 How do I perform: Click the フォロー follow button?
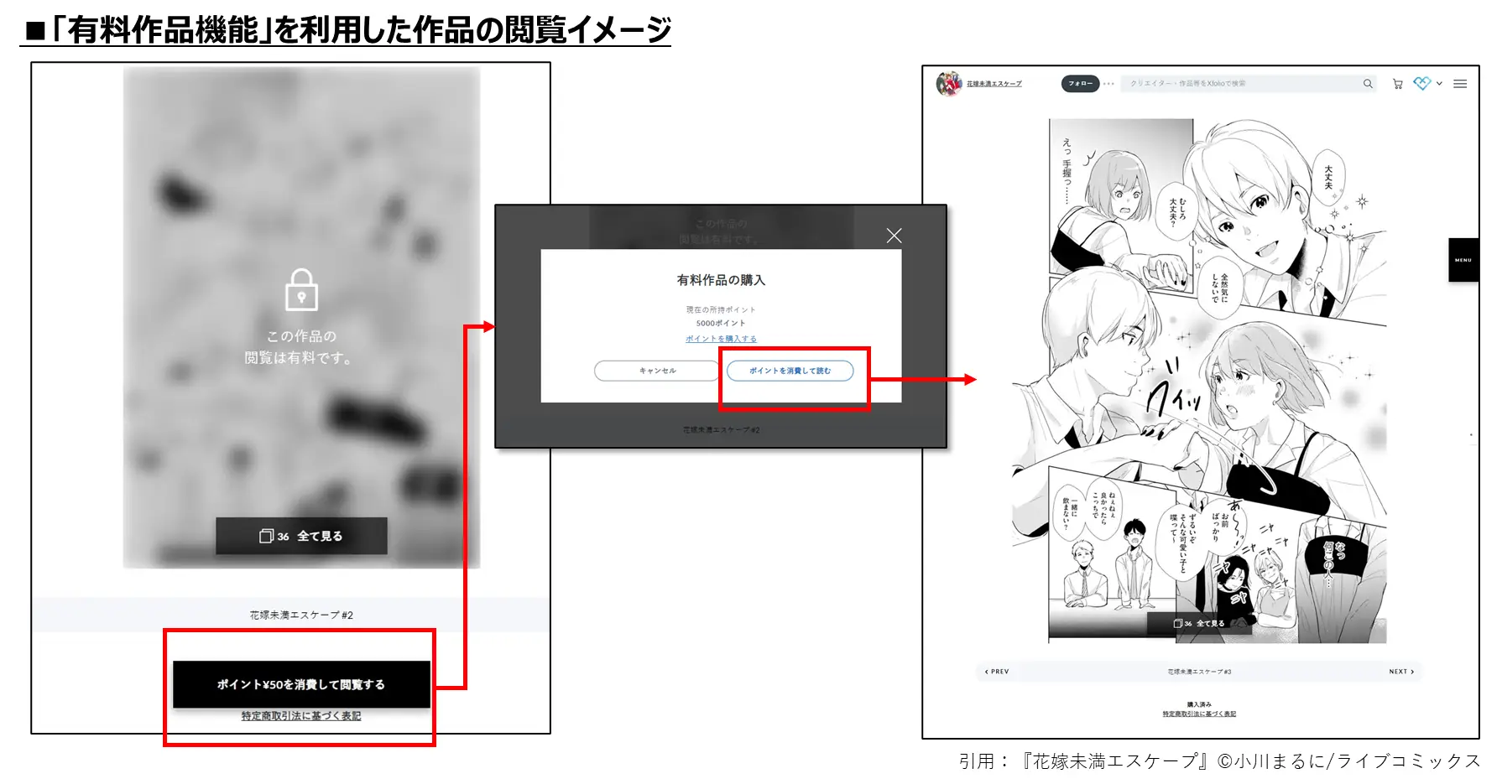click(x=1080, y=83)
